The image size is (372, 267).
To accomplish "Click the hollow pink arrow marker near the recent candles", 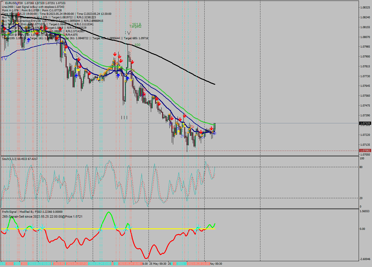I will point(192,127).
